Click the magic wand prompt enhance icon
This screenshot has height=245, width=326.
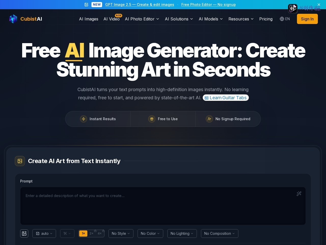coord(299,194)
